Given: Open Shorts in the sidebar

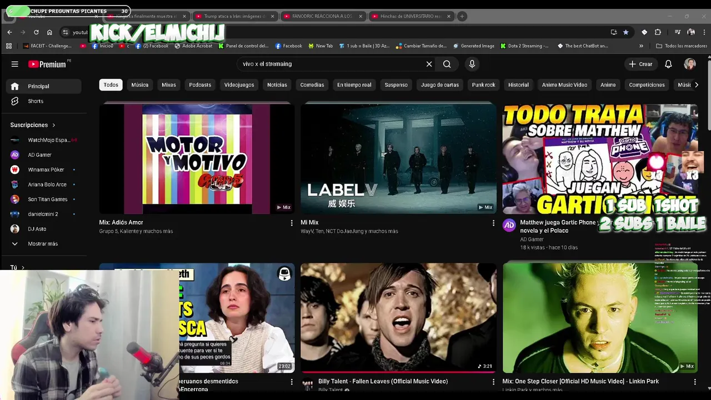Looking at the screenshot, I should (x=44, y=101).
